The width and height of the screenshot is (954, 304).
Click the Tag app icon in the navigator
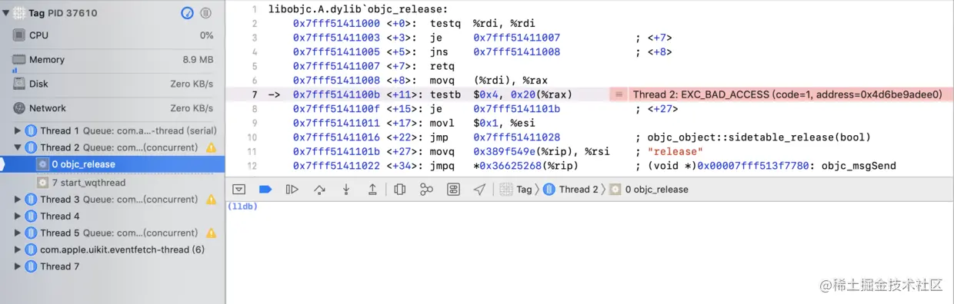18,13
